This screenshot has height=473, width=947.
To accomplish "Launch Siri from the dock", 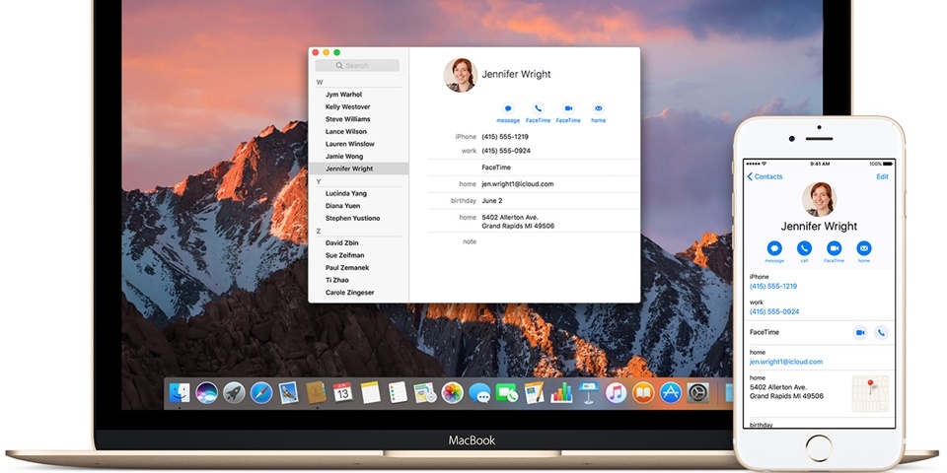I will [206, 393].
